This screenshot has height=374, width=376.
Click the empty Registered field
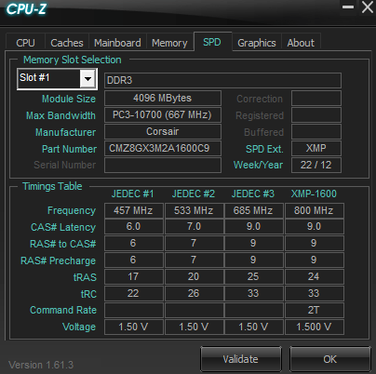point(316,115)
